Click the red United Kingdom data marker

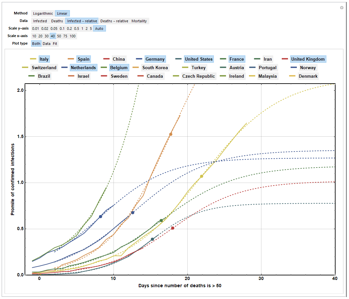click(173, 228)
